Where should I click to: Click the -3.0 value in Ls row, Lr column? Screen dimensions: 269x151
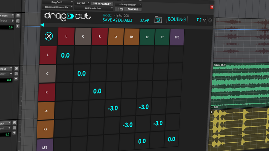[x=144, y=107]
